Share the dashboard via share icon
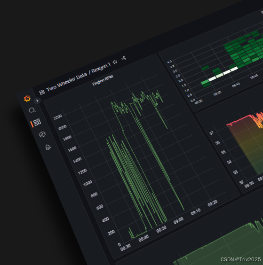The width and height of the screenshot is (263, 265). [124, 58]
